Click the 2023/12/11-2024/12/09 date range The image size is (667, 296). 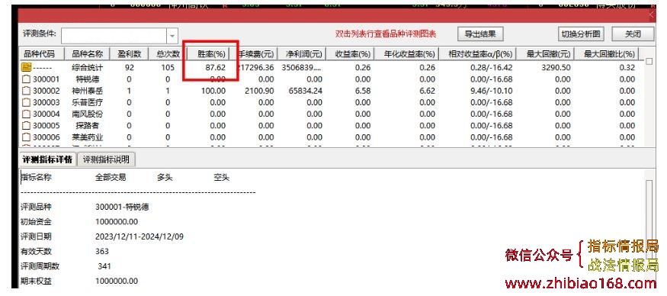[x=139, y=236]
